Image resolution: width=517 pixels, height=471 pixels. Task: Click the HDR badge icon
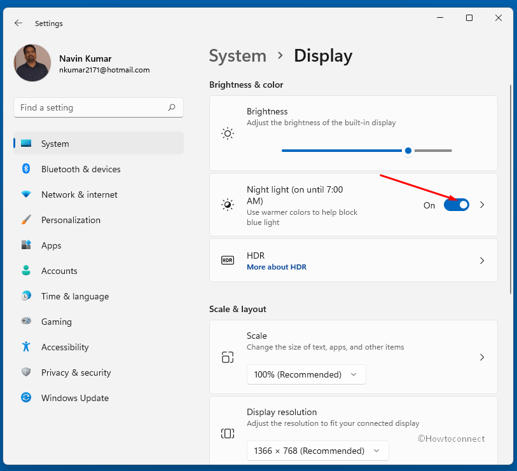(x=228, y=261)
